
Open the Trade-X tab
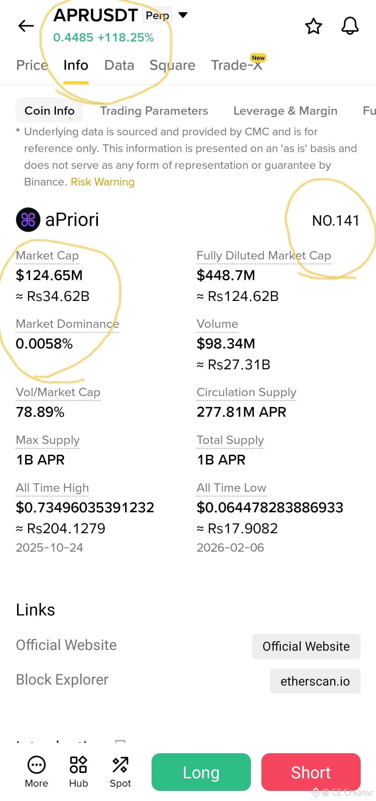tap(237, 65)
